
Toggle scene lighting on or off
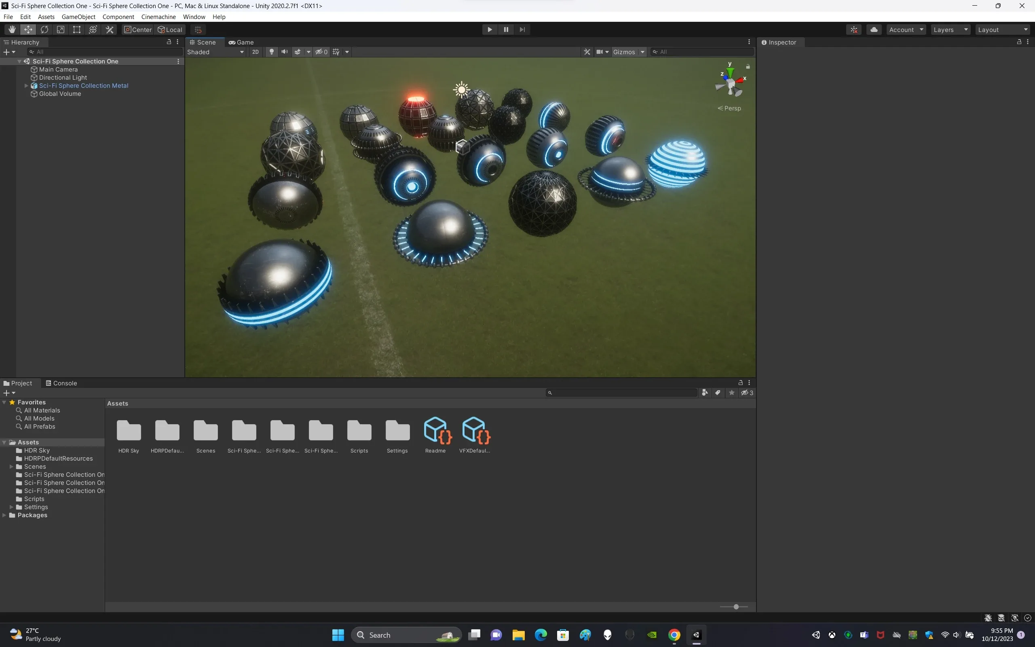tap(272, 52)
